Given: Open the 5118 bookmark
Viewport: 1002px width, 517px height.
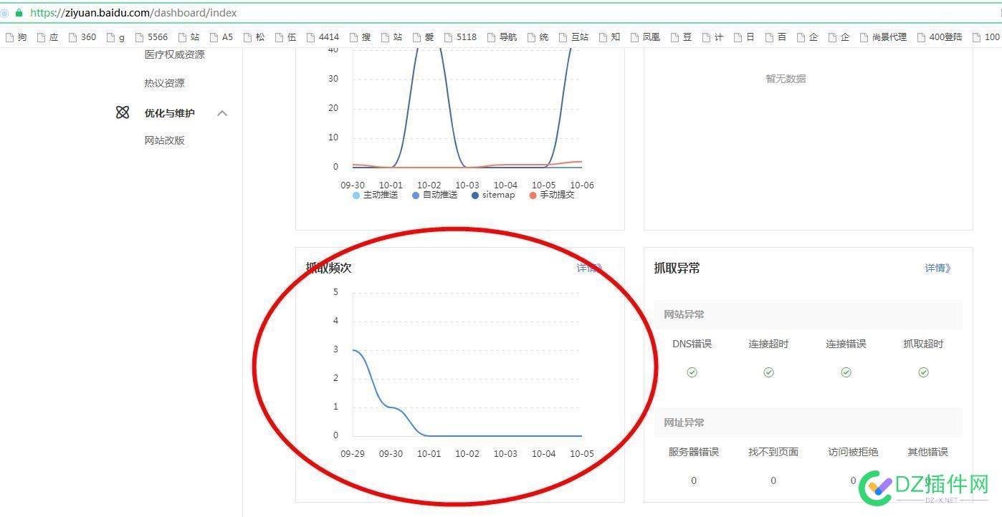Looking at the screenshot, I should tap(460, 37).
